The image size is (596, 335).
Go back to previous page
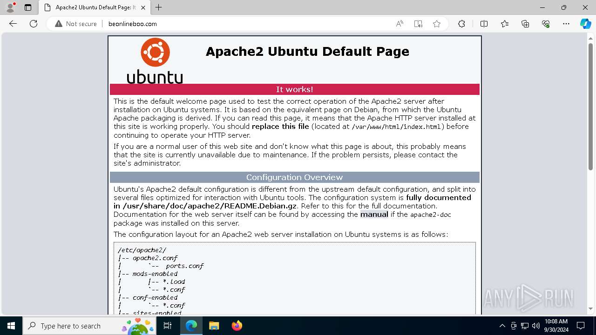[x=13, y=24]
